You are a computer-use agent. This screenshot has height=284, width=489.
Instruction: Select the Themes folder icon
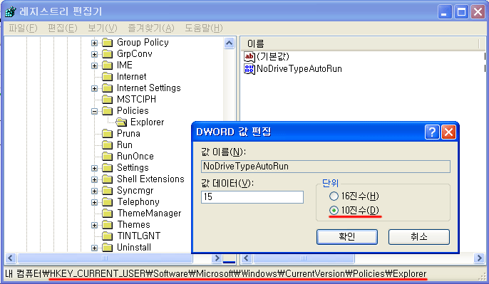pyautogui.click(x=107, y=225)
